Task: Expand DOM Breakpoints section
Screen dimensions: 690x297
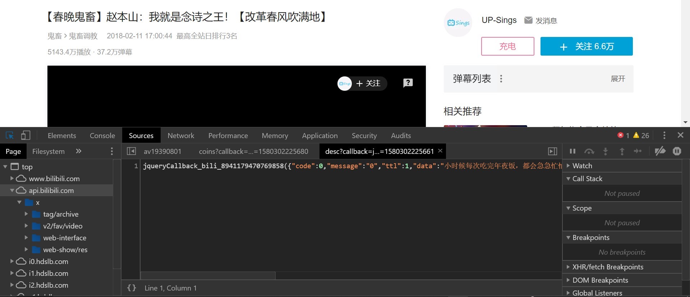Action: [x=568, y=280]
